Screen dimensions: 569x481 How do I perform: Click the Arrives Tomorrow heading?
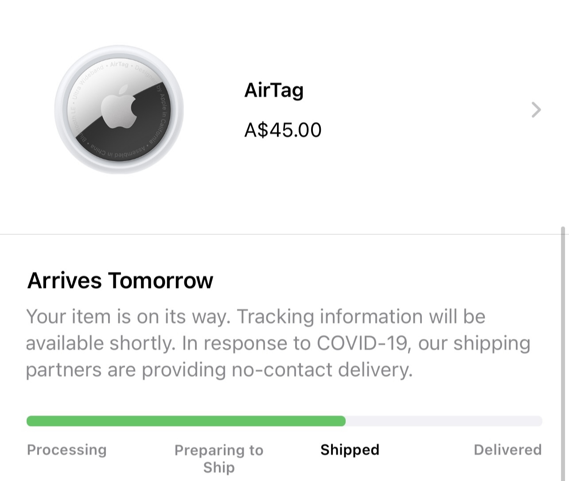click(120, 280)
